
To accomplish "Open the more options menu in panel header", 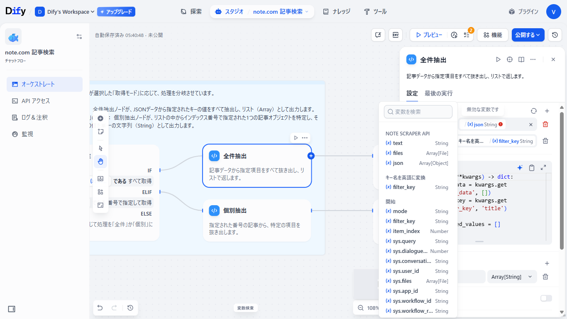I will point(533,60).
